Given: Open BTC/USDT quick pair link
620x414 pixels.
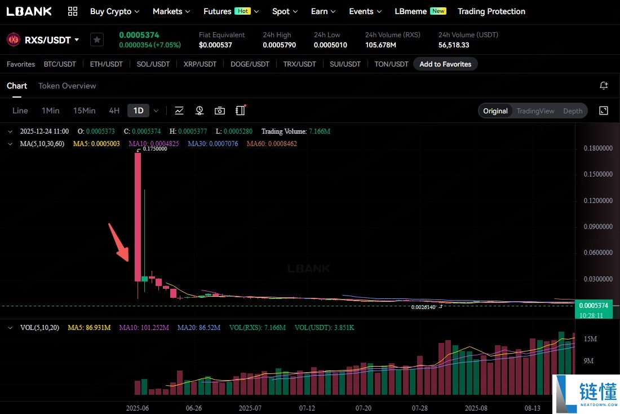Looking at the screenshot, I should [x=60, y=64].
